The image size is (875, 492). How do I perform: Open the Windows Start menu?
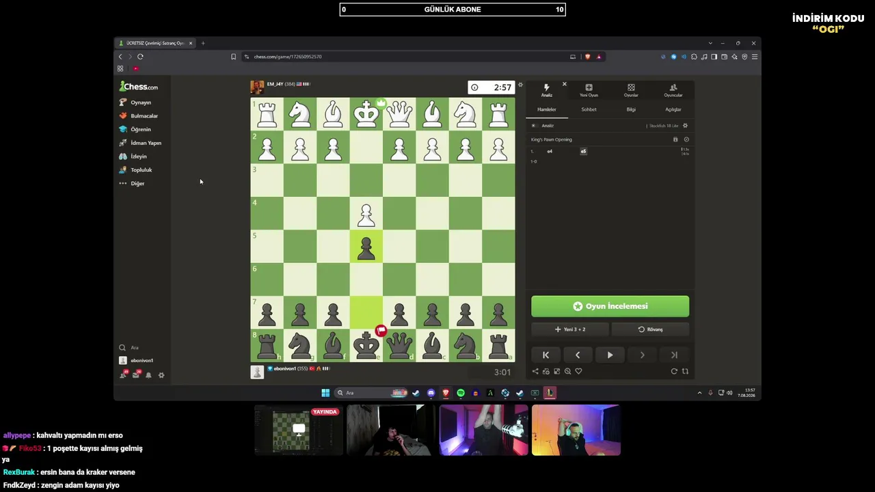coord(325,393)
